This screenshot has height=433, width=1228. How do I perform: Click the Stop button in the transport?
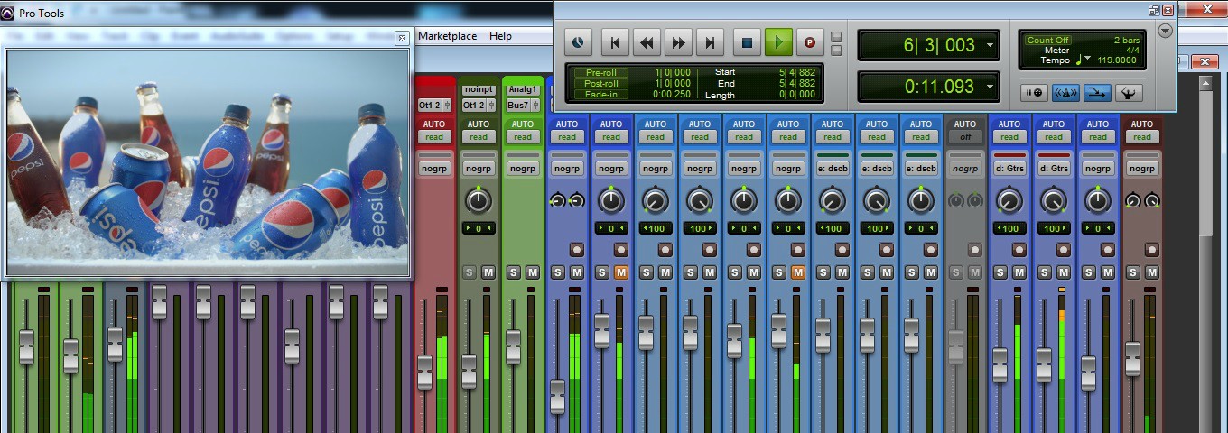point(747,41)
